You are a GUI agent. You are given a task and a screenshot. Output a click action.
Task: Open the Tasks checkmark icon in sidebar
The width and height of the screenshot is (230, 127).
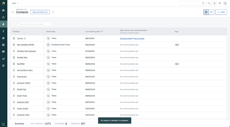[3, 45]
